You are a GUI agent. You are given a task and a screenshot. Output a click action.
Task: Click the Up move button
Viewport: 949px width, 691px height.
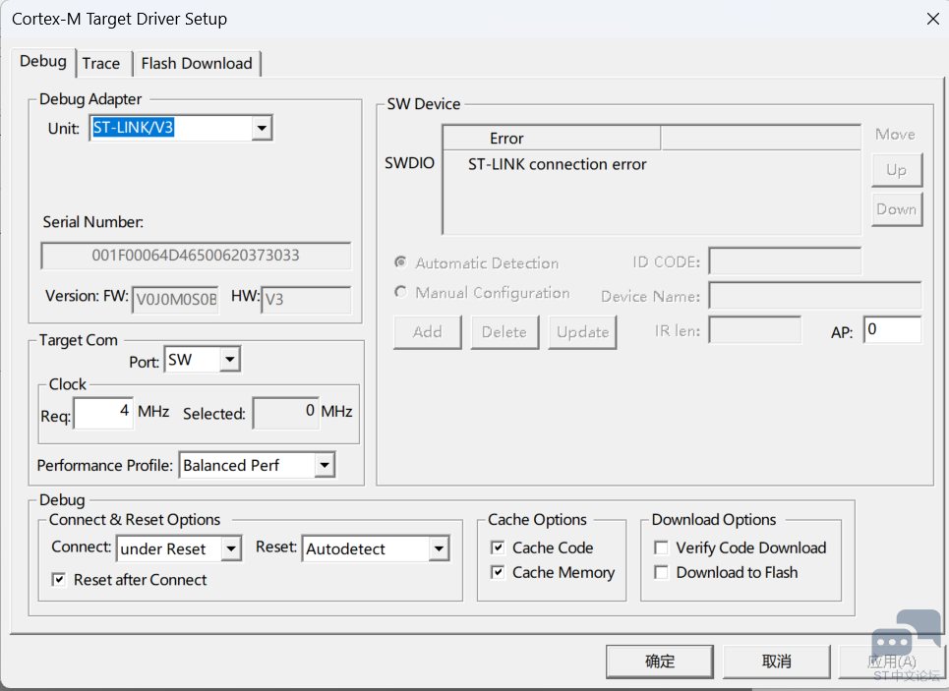tap(897, 170)
